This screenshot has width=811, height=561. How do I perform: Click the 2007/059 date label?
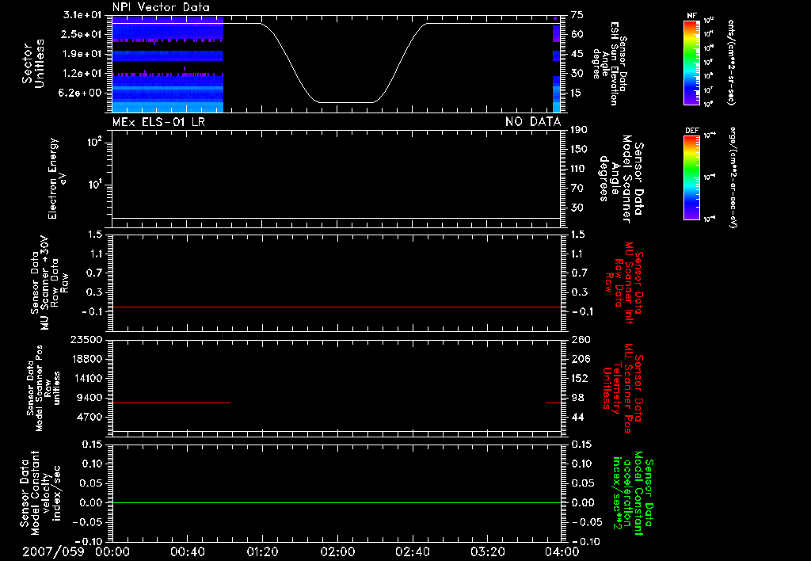tap(53, 551)
